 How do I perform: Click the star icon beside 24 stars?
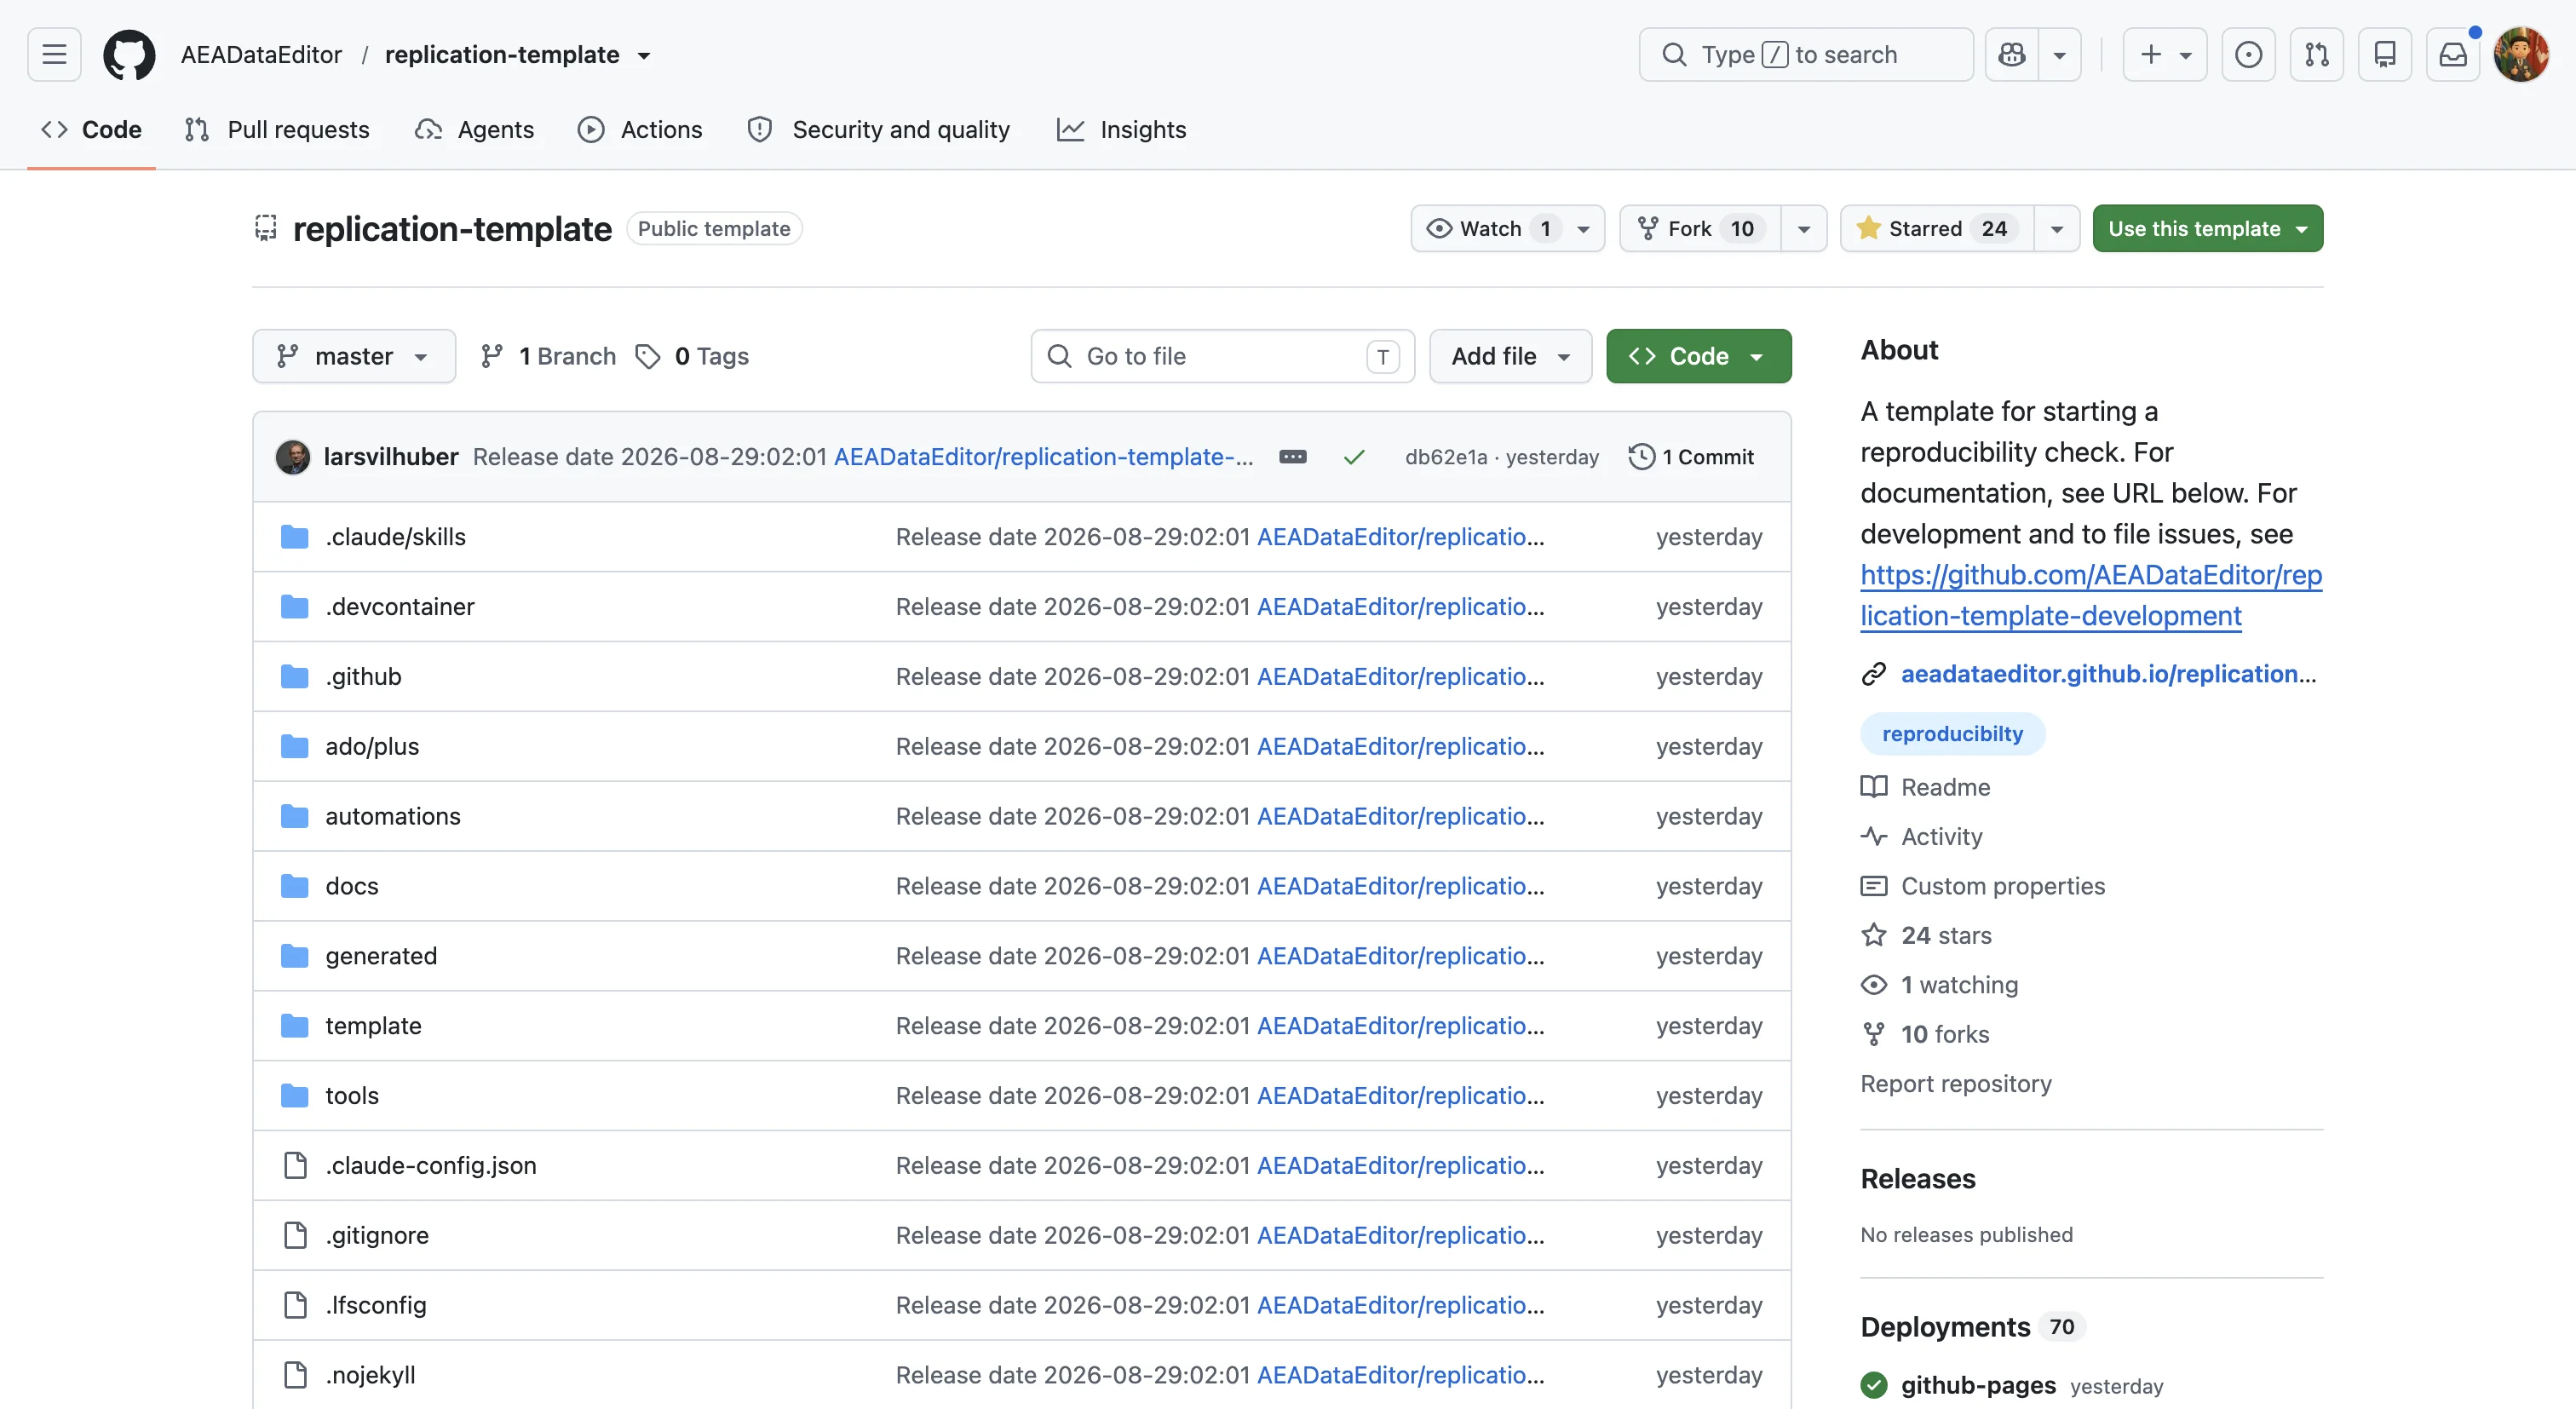pos(1874,936)
